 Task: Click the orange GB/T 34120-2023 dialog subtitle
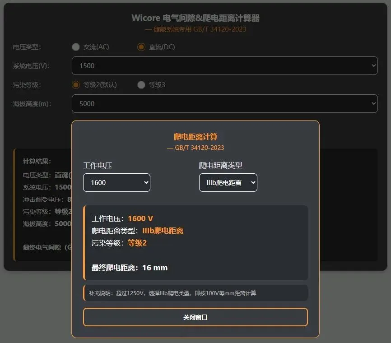point(195,148)
